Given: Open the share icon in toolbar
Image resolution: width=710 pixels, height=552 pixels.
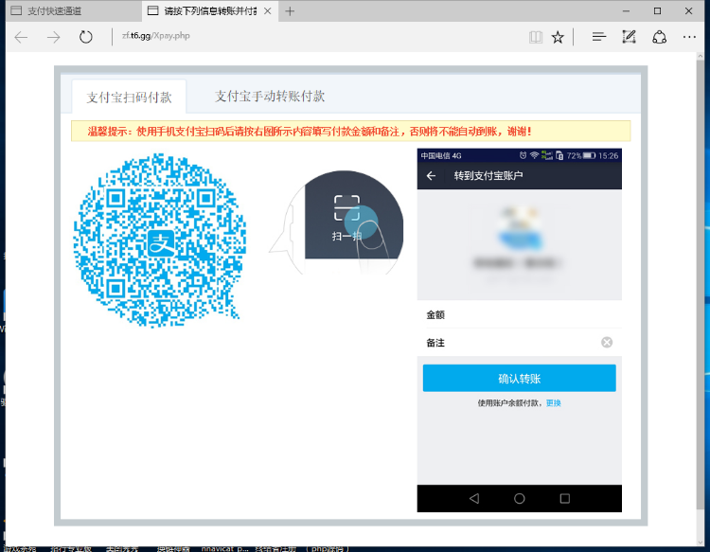Looking at the screenshot, I should (x=659, y=37).
